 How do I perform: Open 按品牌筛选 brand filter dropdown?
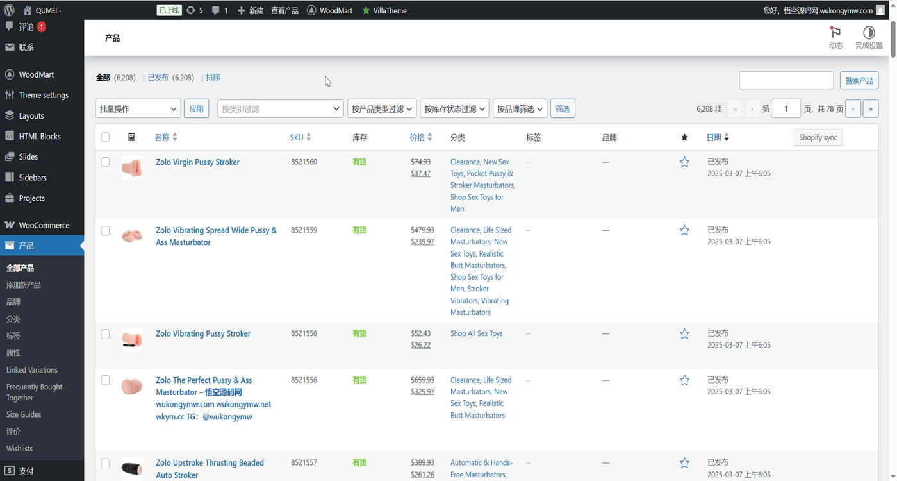pyautogui.click(x=520, y=108)
